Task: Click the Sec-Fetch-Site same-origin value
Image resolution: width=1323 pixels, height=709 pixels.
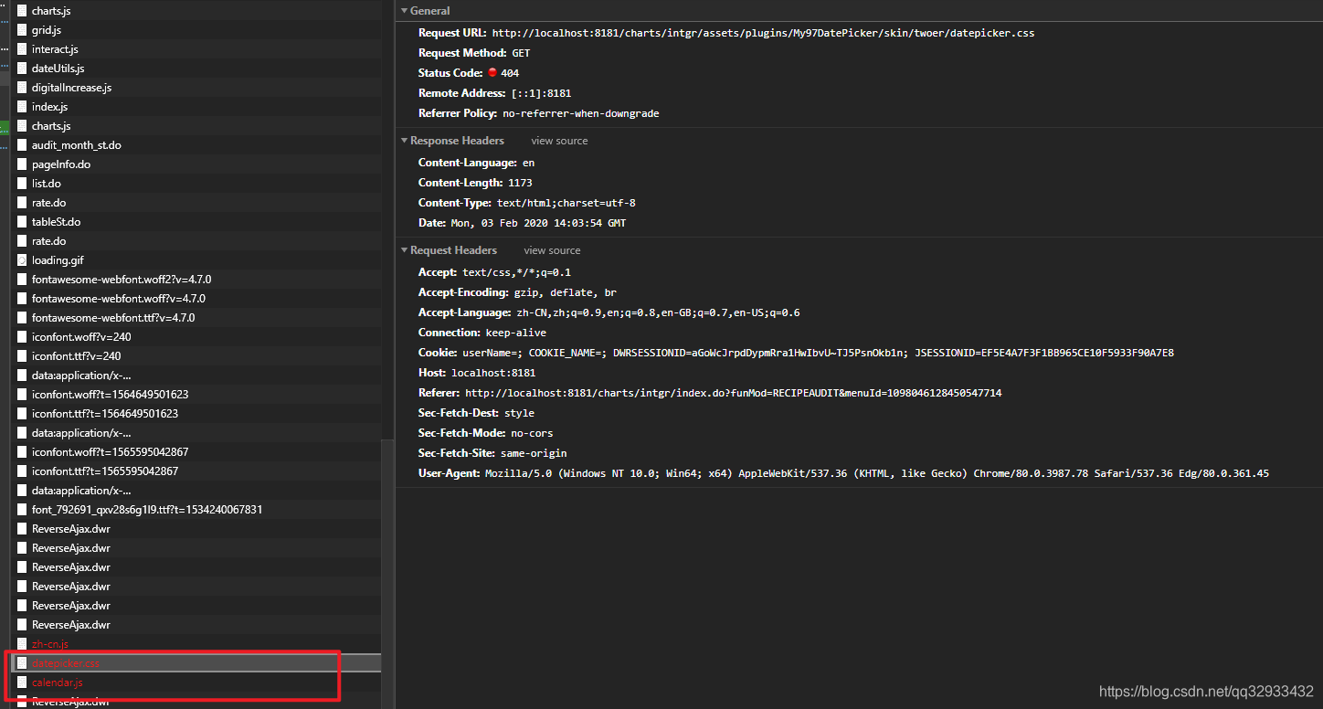Action: (534, 453)
